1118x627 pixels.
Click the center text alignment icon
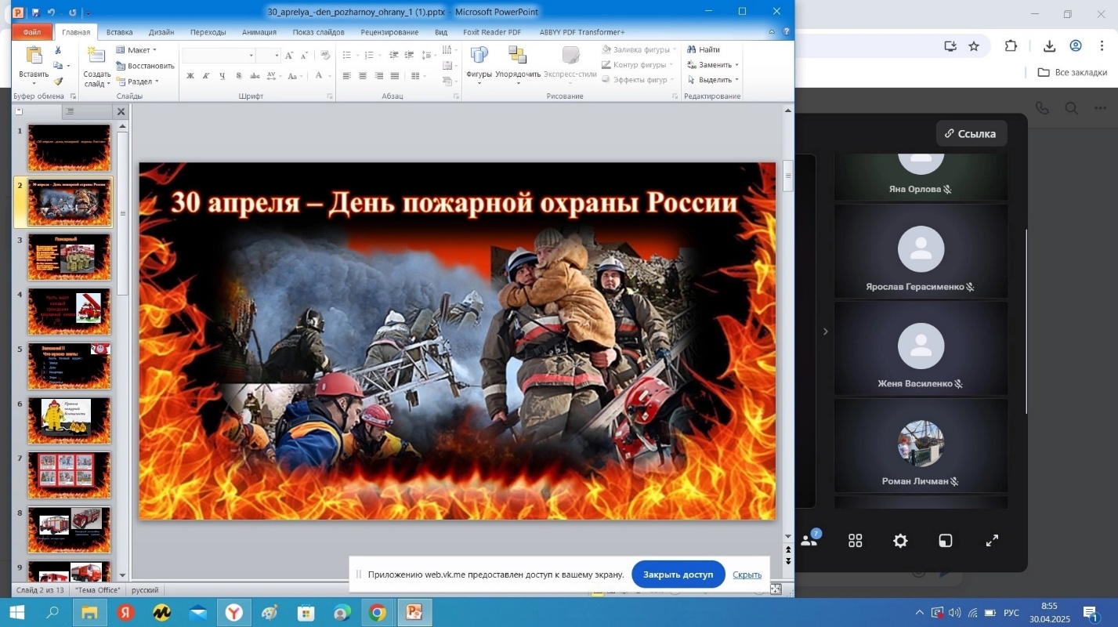[363, 76]
